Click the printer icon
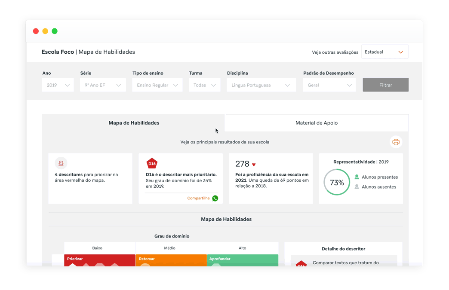The height and width of the screenshot is (290, 449). point(396,142)
